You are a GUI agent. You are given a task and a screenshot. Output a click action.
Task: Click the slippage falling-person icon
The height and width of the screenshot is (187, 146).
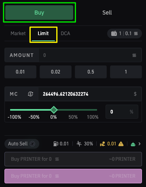pos(79,144)
